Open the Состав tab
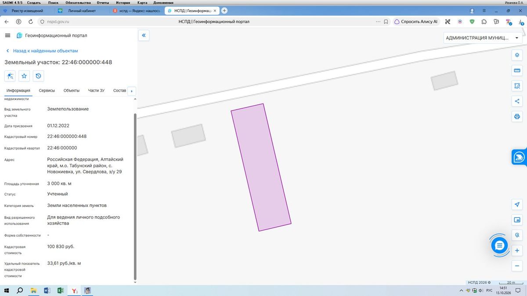Screen dimensions: 527x296 pyautogui.click(x=119, y=91)
